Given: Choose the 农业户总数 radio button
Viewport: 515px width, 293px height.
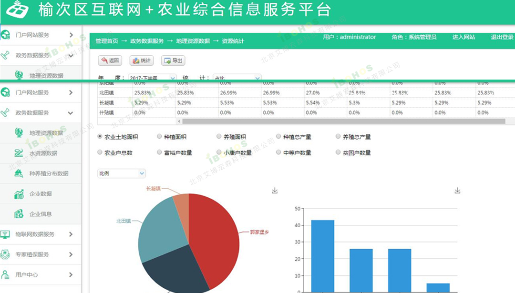Looking at the screenshot, I should (100, 152).
